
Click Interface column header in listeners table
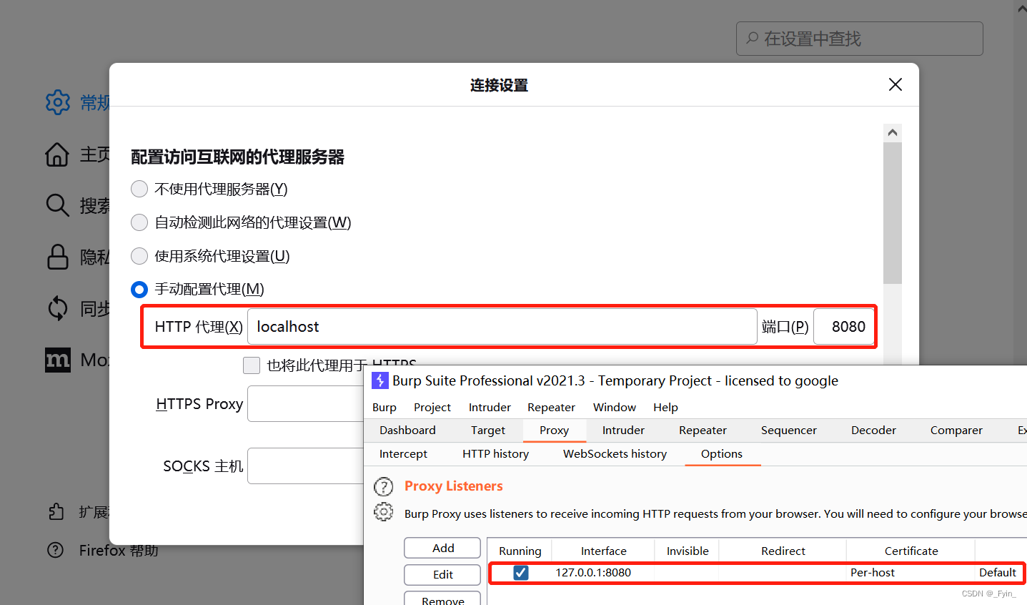(603, 551)
